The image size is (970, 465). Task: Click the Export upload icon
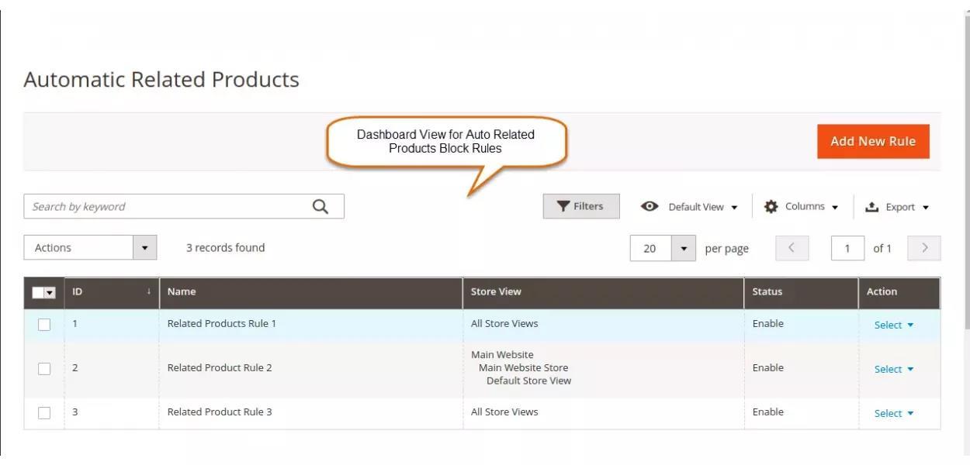[871, 207]
